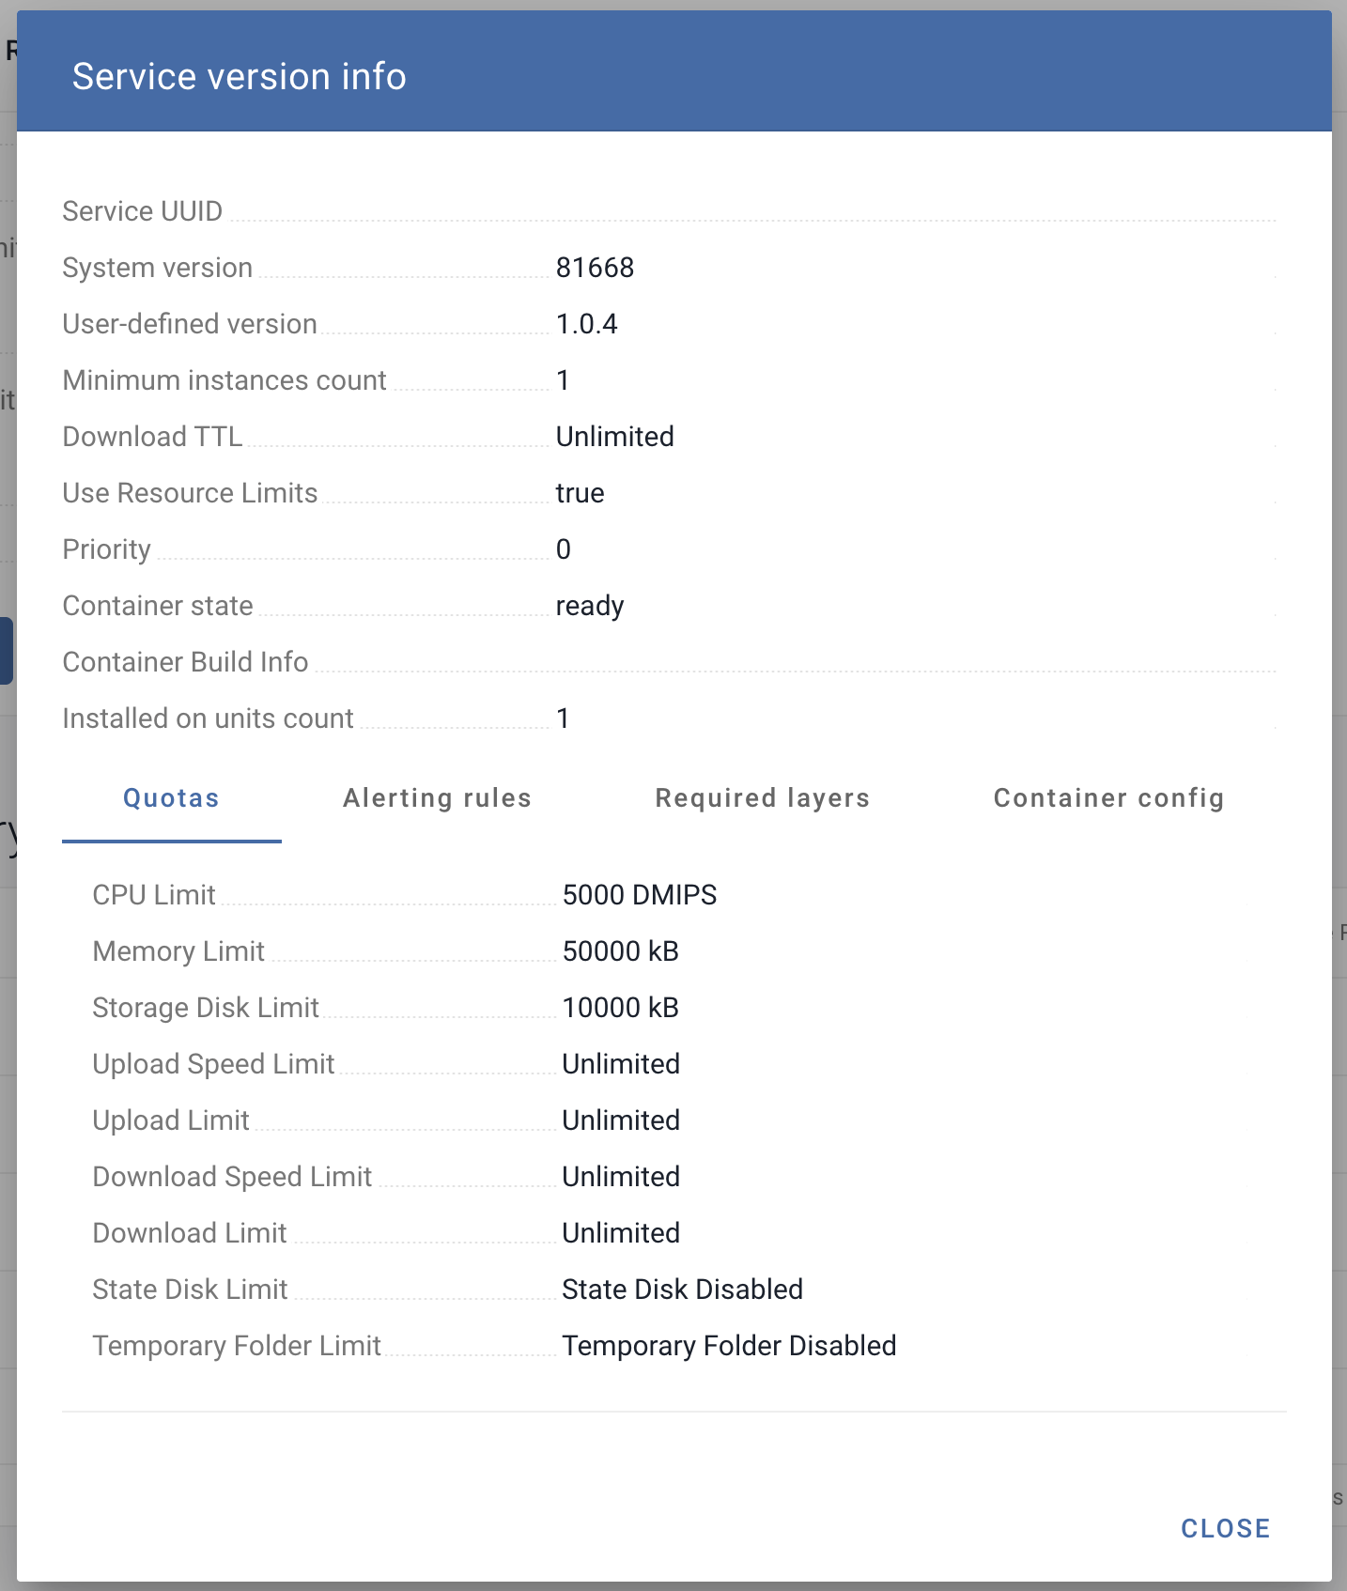
Task: Click the system version value 81668
Action: (x=595, y=268)
